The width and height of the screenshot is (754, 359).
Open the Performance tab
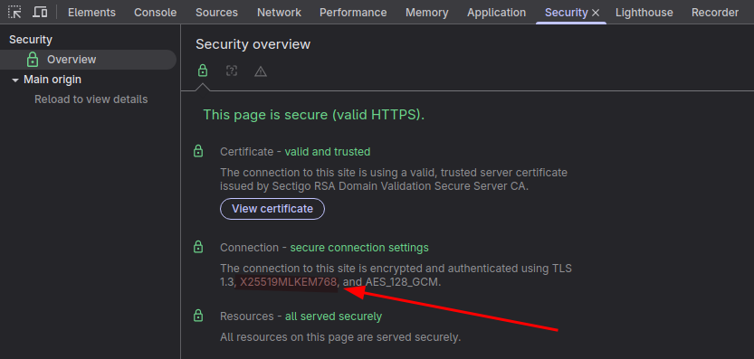[x=353, y=13]
